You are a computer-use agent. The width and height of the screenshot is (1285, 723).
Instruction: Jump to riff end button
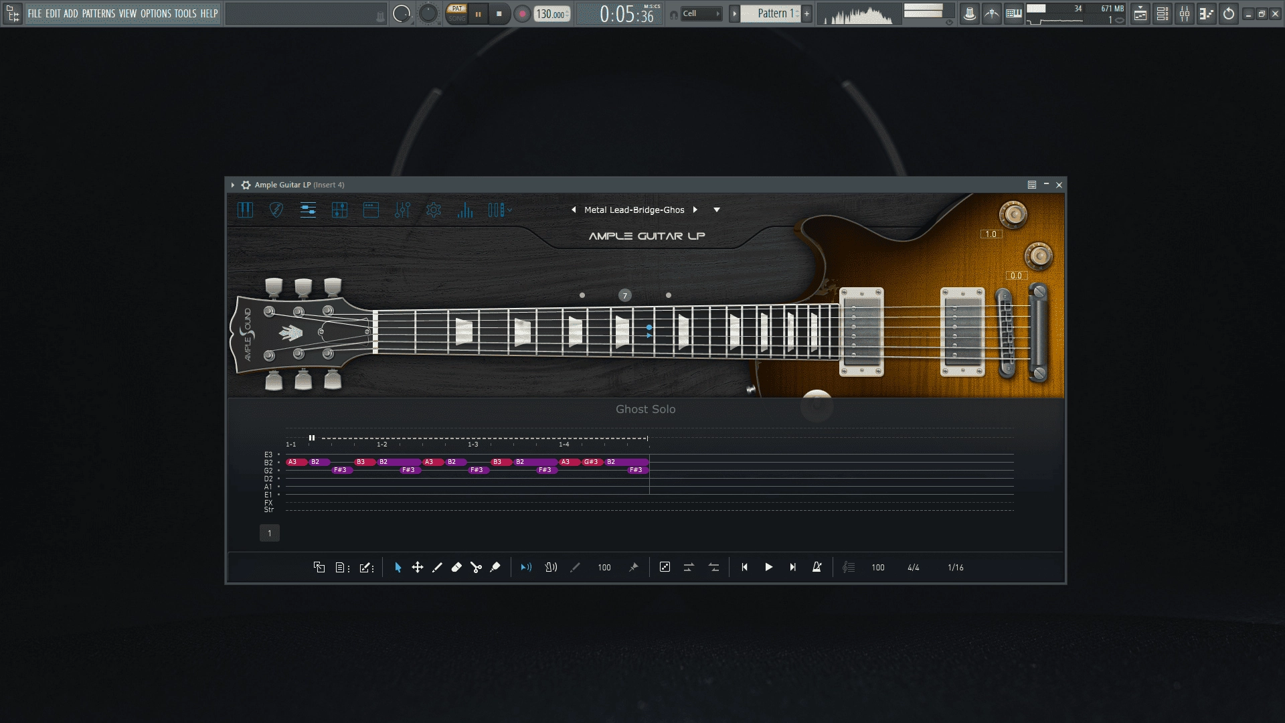point(793,568)
